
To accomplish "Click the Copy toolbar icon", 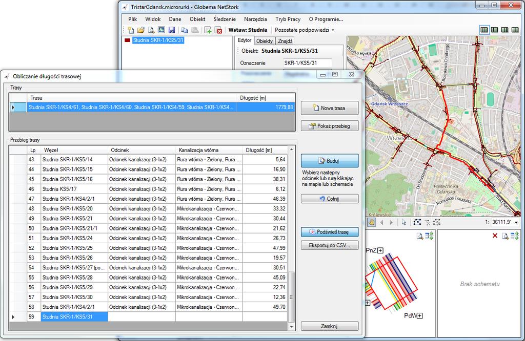I will 185,30.
